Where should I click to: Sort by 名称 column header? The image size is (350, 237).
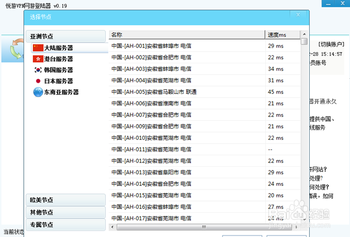pos(187,35)
